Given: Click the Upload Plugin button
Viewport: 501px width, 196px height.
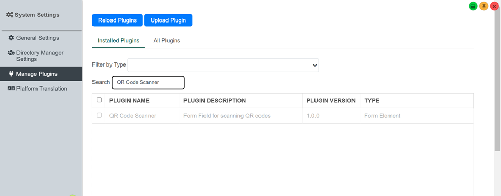Looking at the screenshot, I should tap(169, 20).
